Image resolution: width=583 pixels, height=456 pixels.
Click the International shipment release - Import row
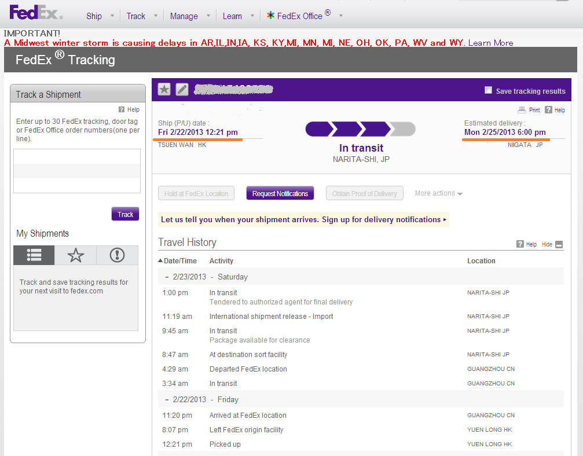tap(361, 317)
